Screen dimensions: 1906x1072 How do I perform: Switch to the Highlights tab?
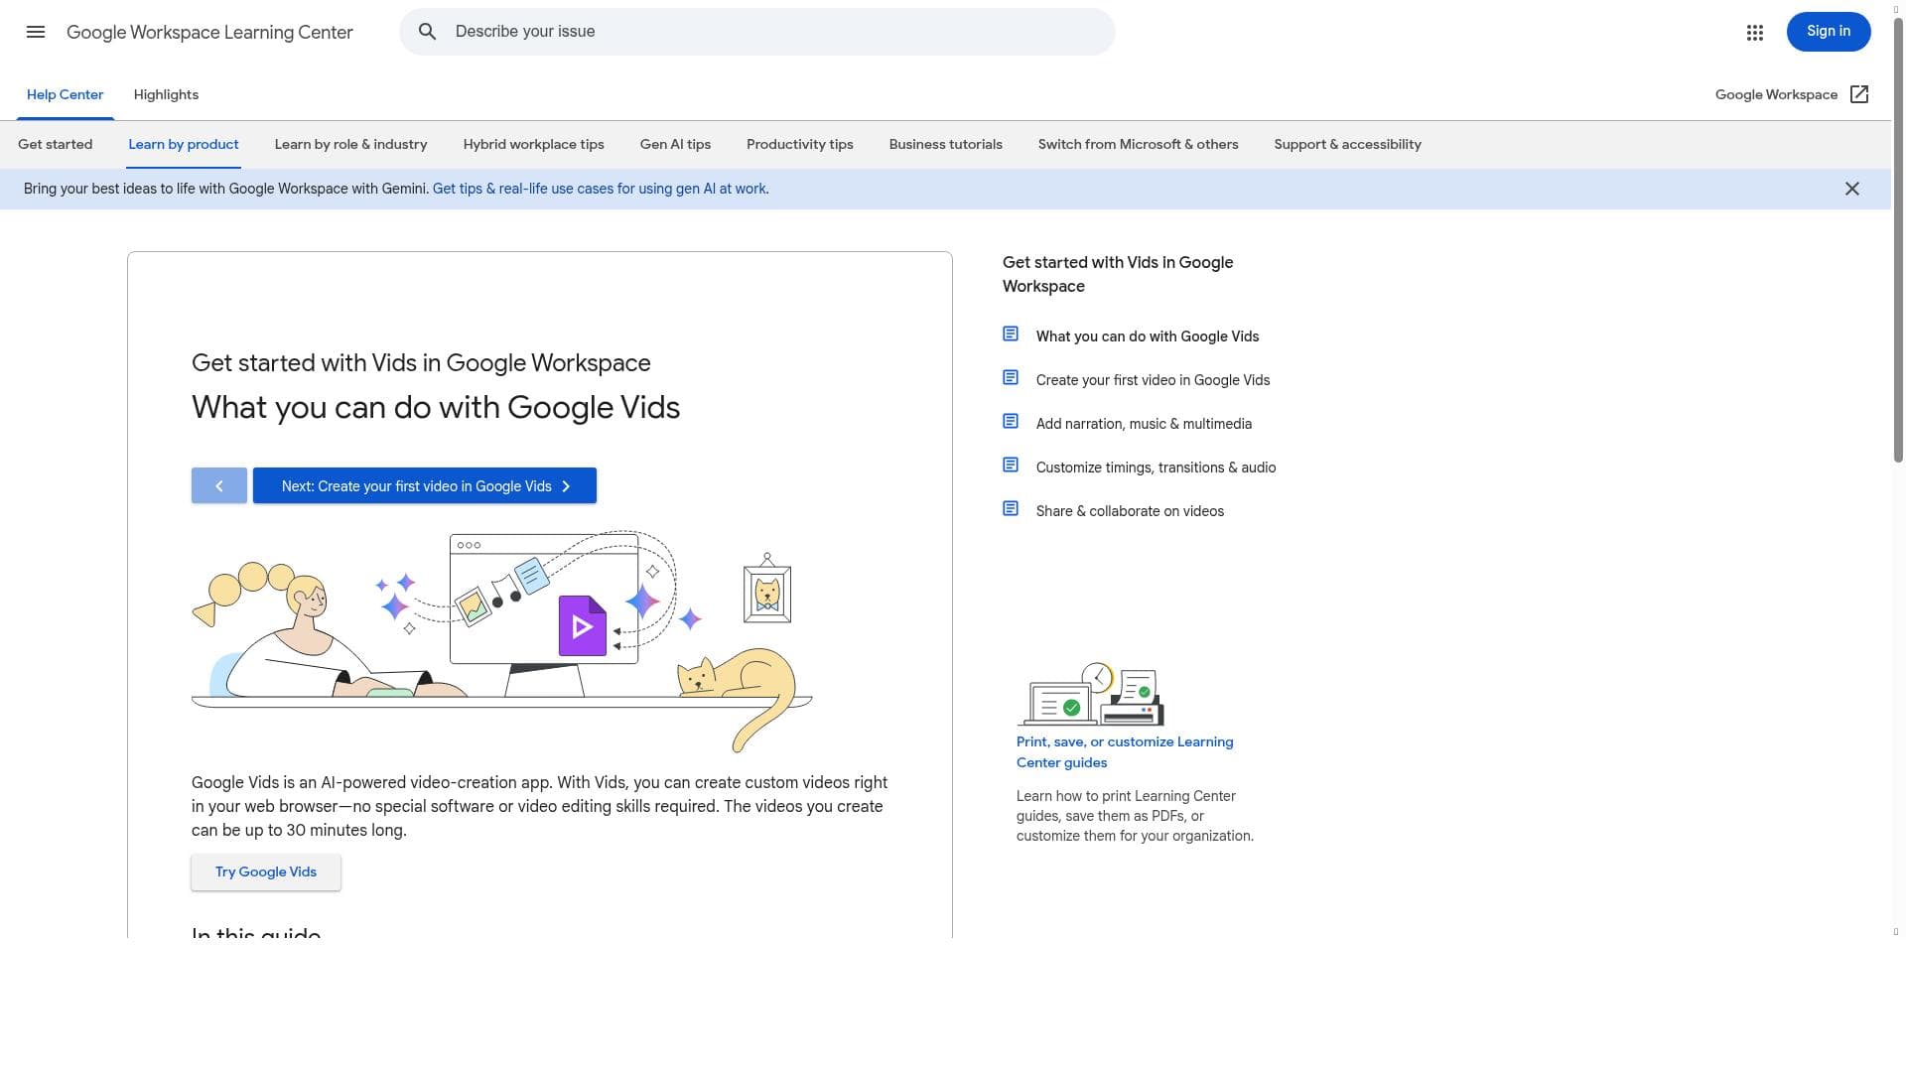click(166, 95)
